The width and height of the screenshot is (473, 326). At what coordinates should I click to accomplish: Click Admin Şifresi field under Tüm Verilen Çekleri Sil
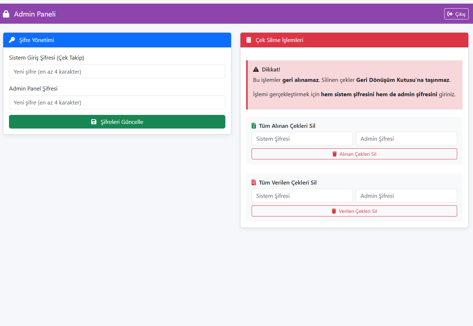(x=406, y=196)
